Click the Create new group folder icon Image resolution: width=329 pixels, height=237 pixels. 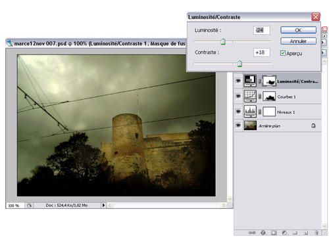click(x=295, y=233)
